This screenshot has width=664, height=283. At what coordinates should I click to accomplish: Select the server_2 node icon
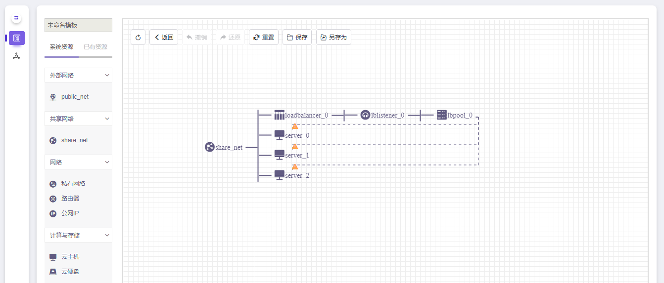point(280,175)
